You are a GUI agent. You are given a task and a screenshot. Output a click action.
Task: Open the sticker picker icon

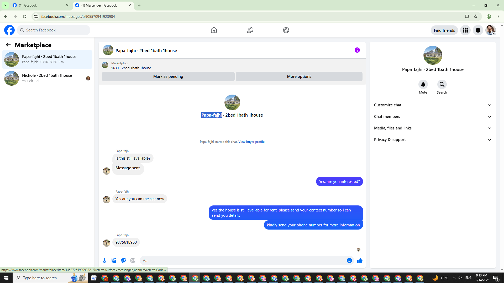(123, 260)
